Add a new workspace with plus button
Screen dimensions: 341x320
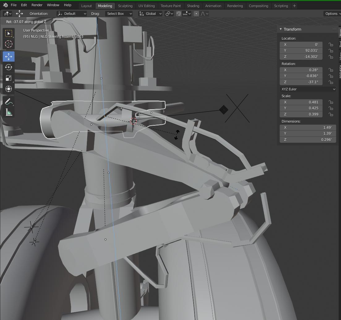pos(294,6)
